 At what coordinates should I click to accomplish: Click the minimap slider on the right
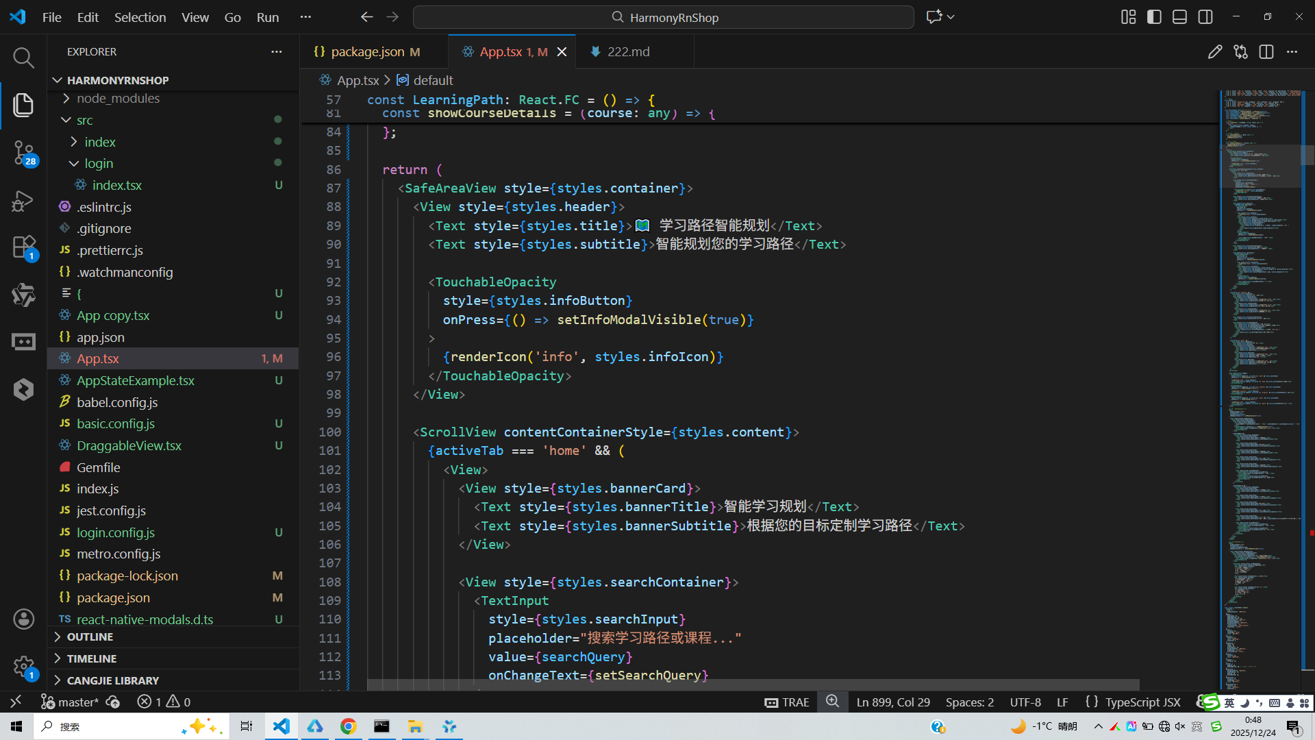click(x=1262, y=165)
